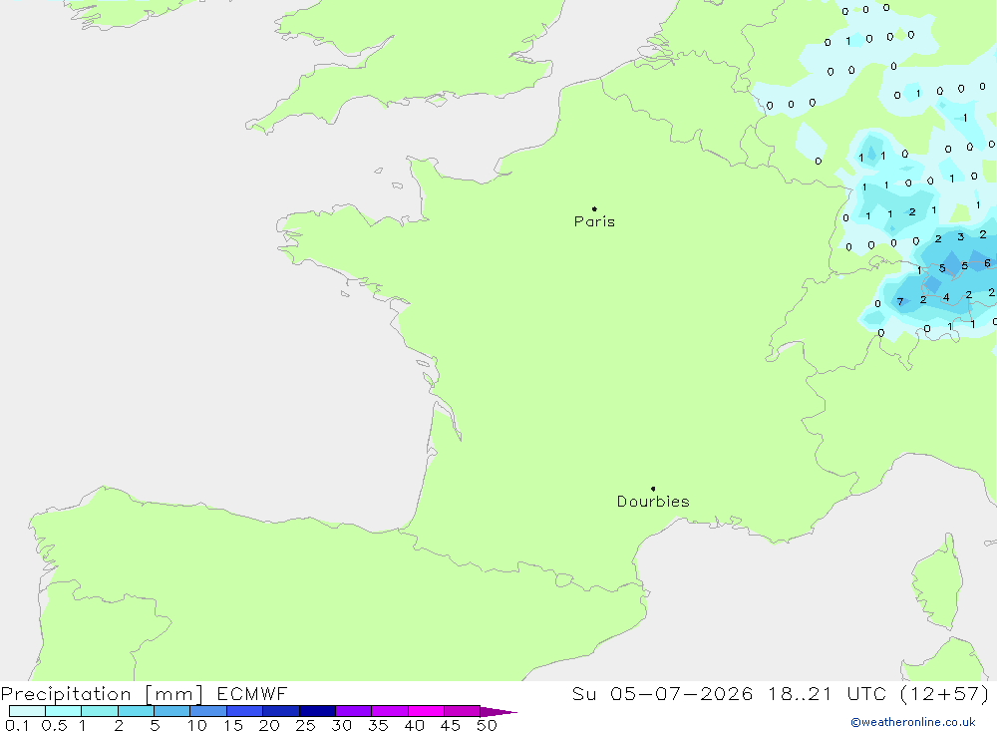Click the 'Precipitation [mm] ECMWF' title text

(144, 694)
